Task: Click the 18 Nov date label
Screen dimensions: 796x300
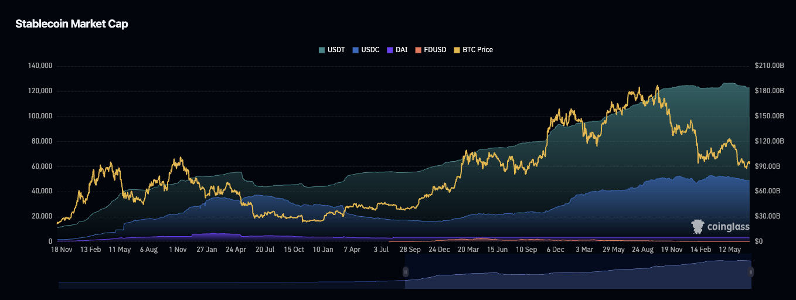Action: tap(61, 250)
